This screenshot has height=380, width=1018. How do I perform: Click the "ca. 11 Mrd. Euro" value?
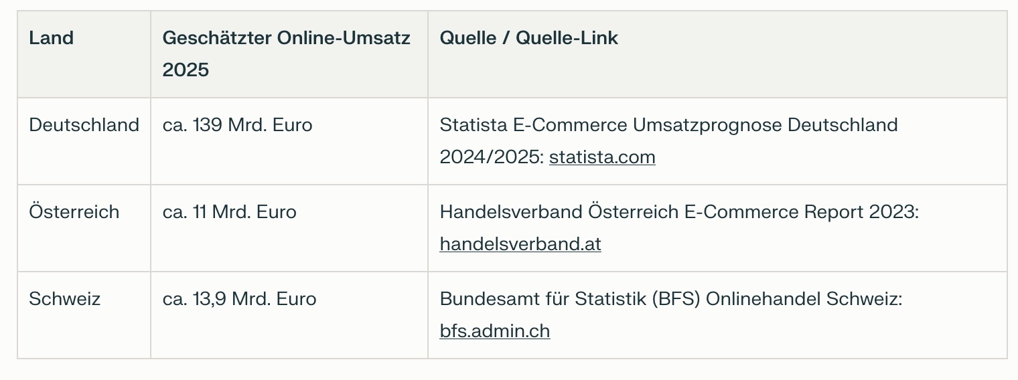click(x=230, y=212)
